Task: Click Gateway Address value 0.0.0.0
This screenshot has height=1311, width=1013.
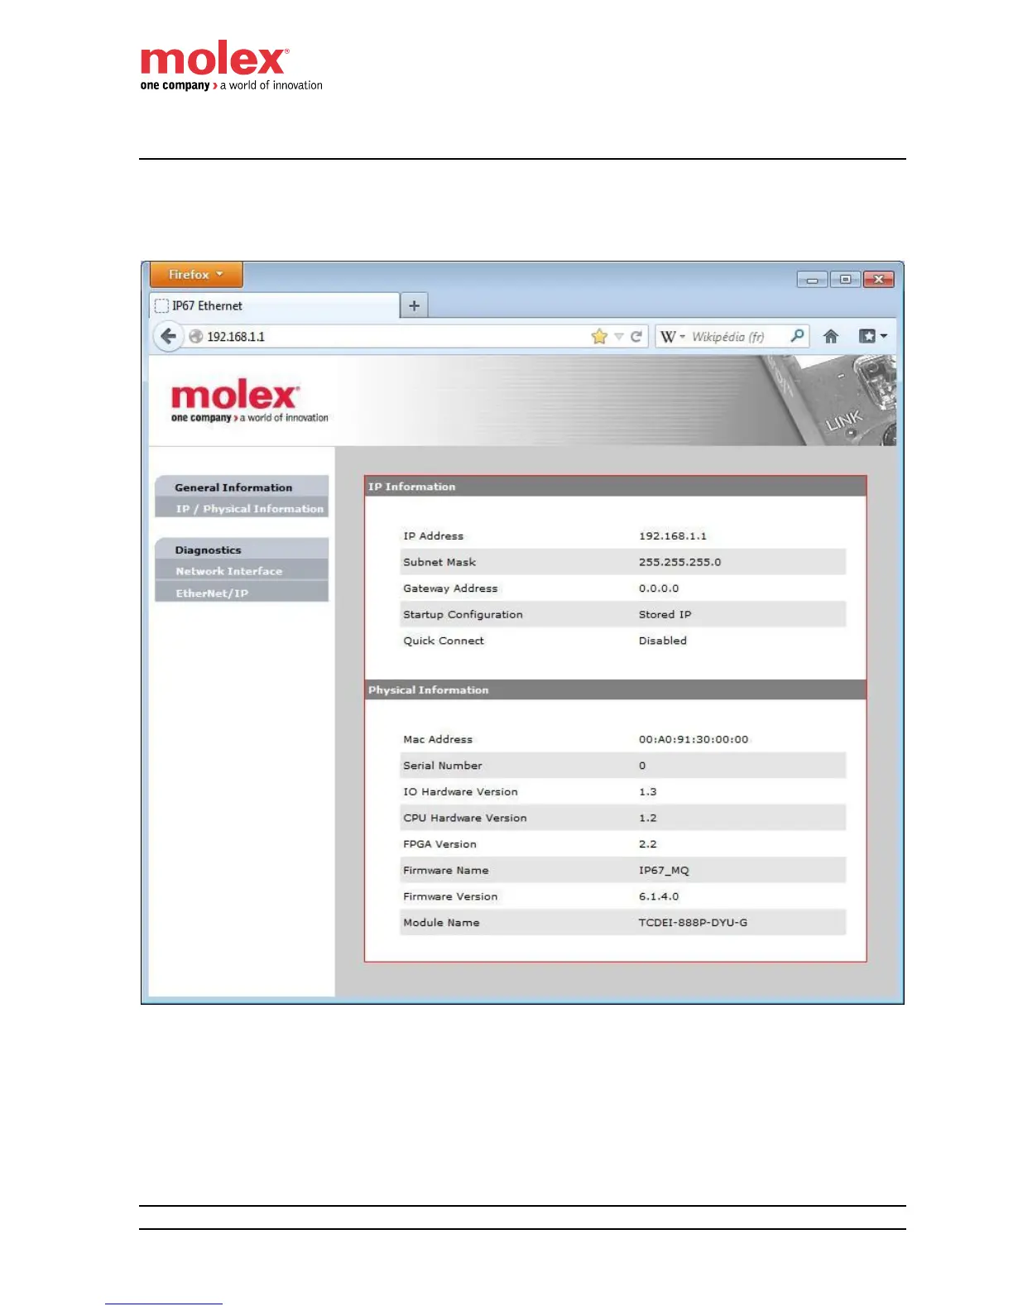Action: pos(658,588)
